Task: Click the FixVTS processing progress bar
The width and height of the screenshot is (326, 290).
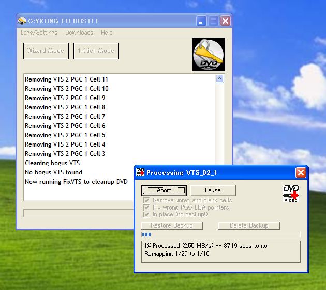Action: pos(221,234)
